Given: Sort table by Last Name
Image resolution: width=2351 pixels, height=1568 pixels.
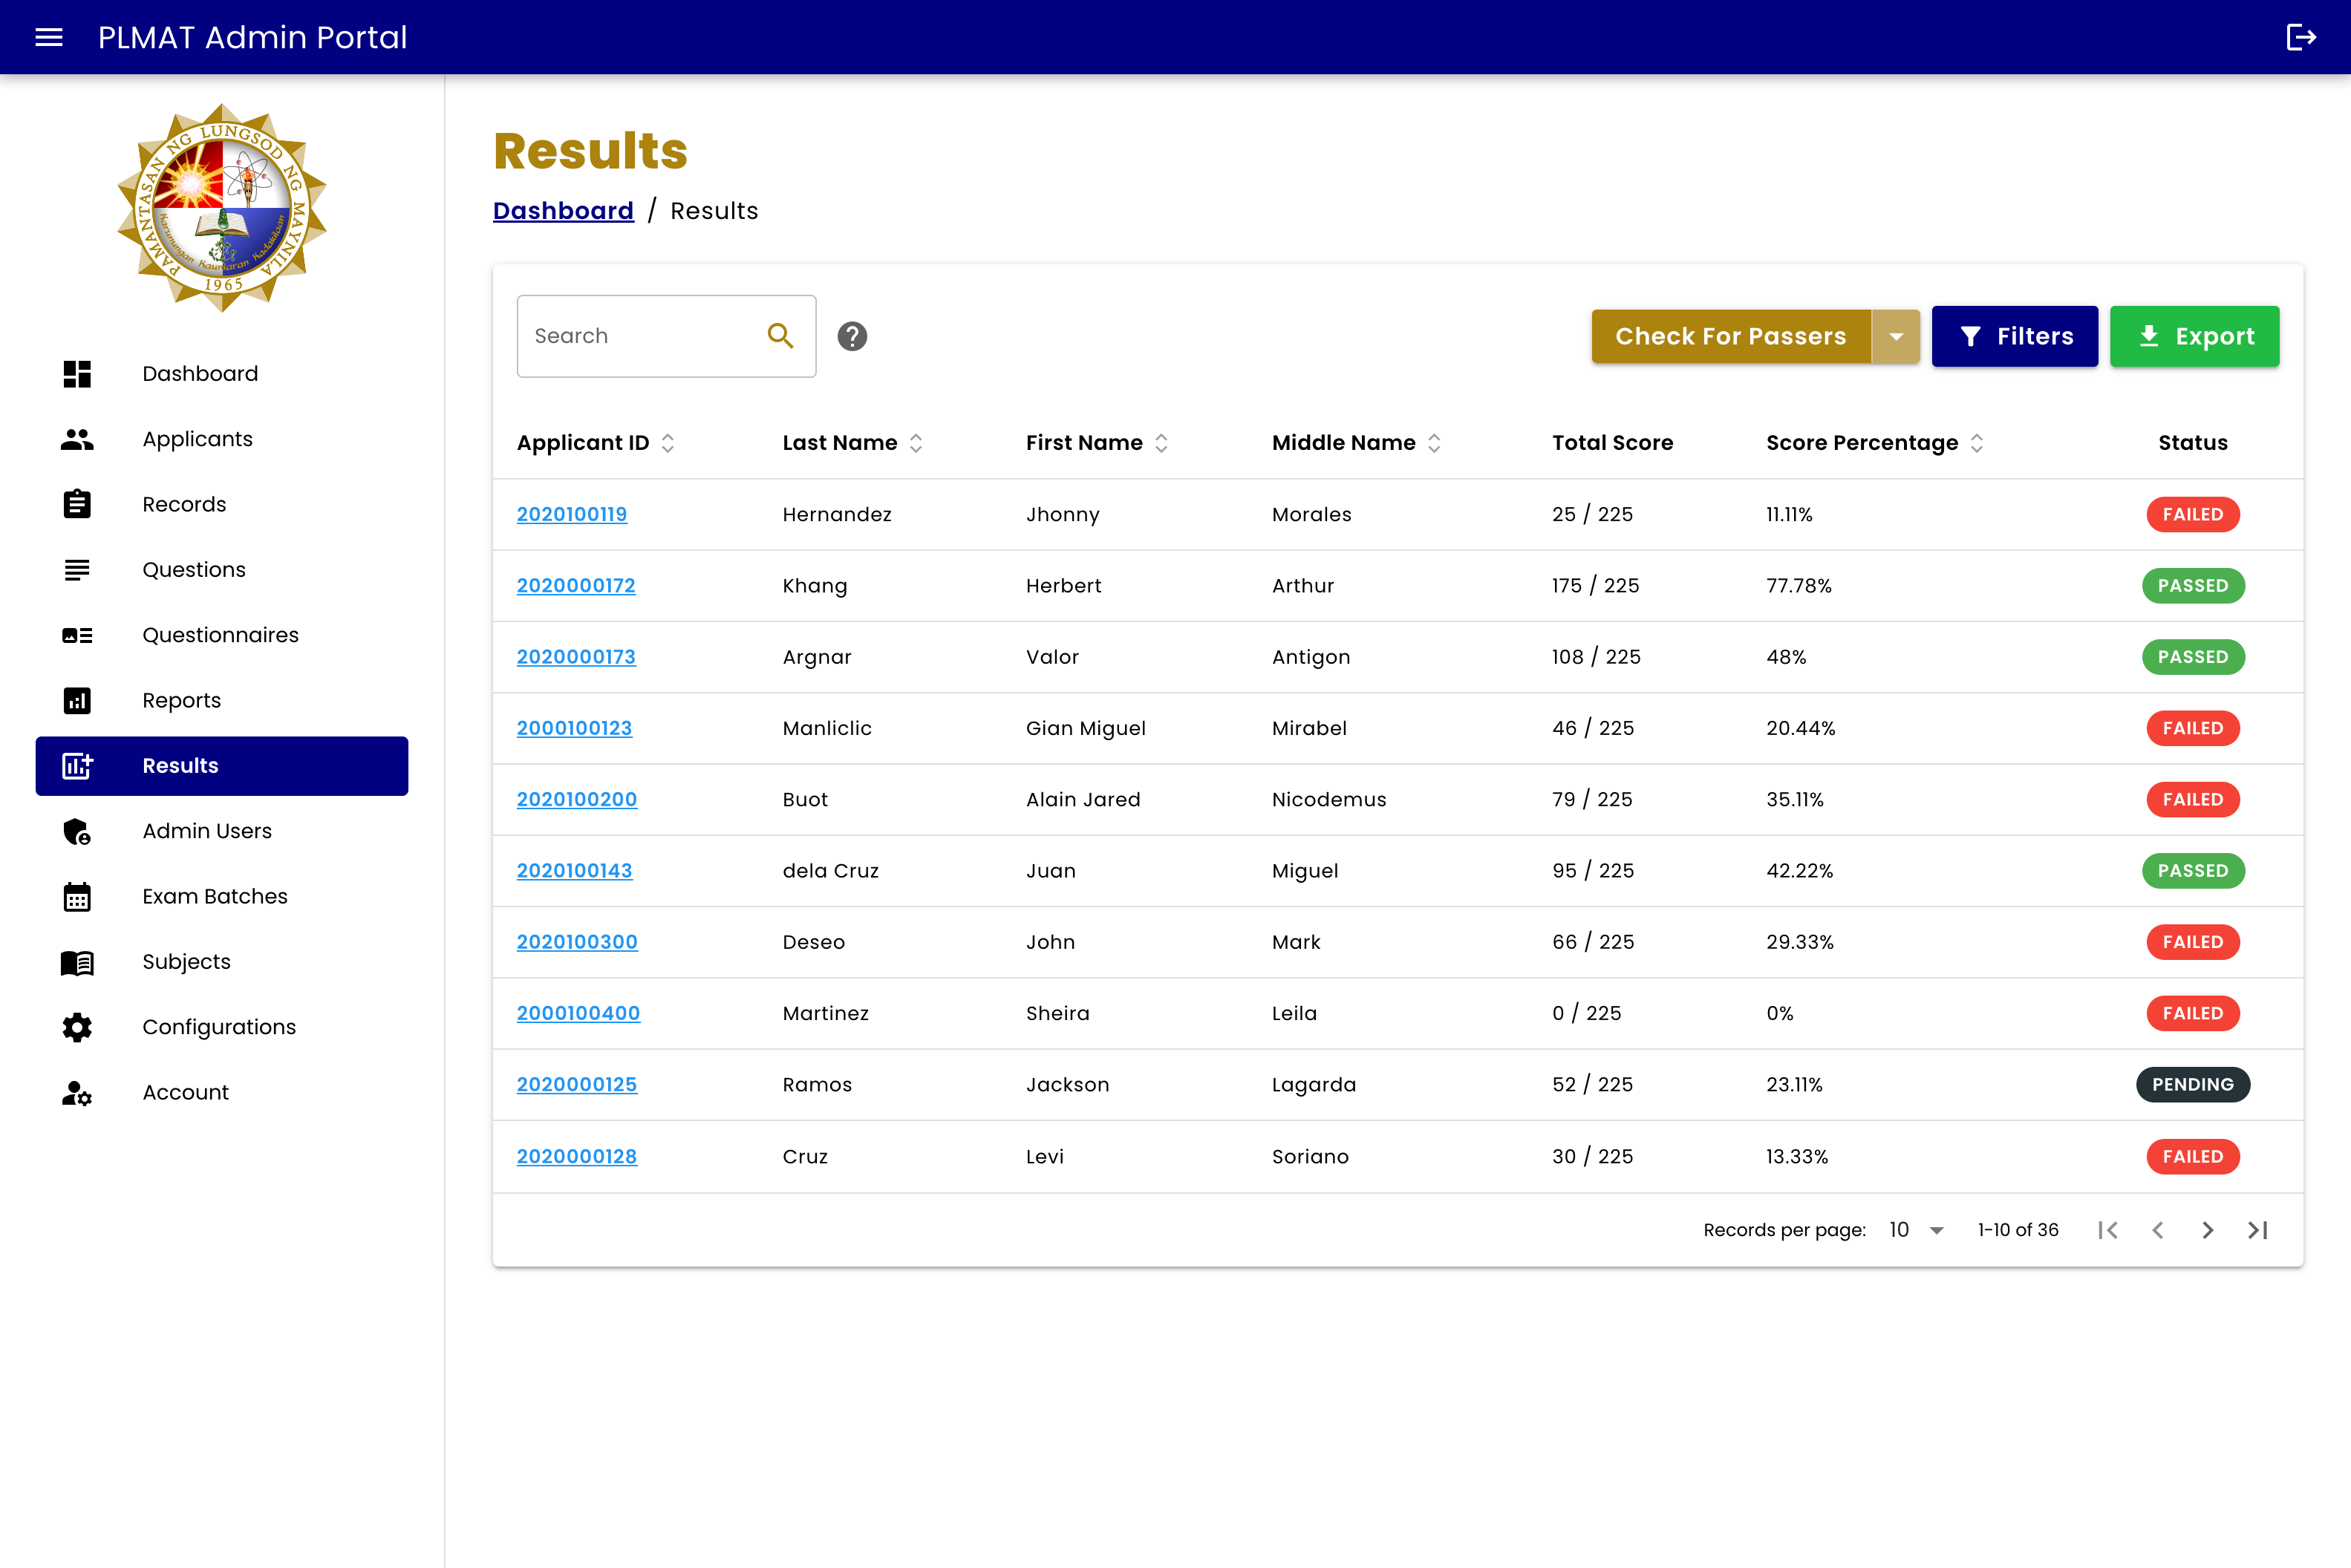Looking at the screenshot, I should 916,443.
